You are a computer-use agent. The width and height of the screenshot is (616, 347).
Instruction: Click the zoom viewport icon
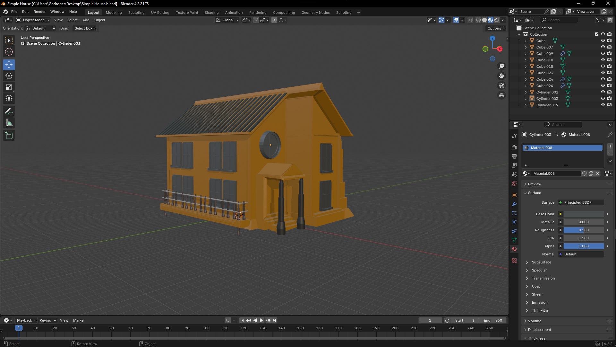(501, 66)
